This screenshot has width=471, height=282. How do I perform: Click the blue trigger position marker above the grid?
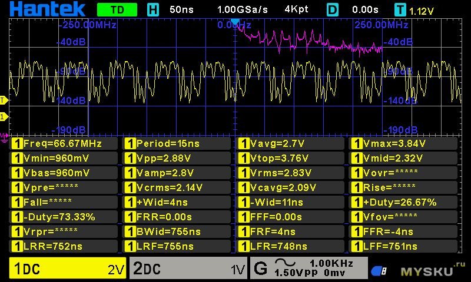point(235,22)
